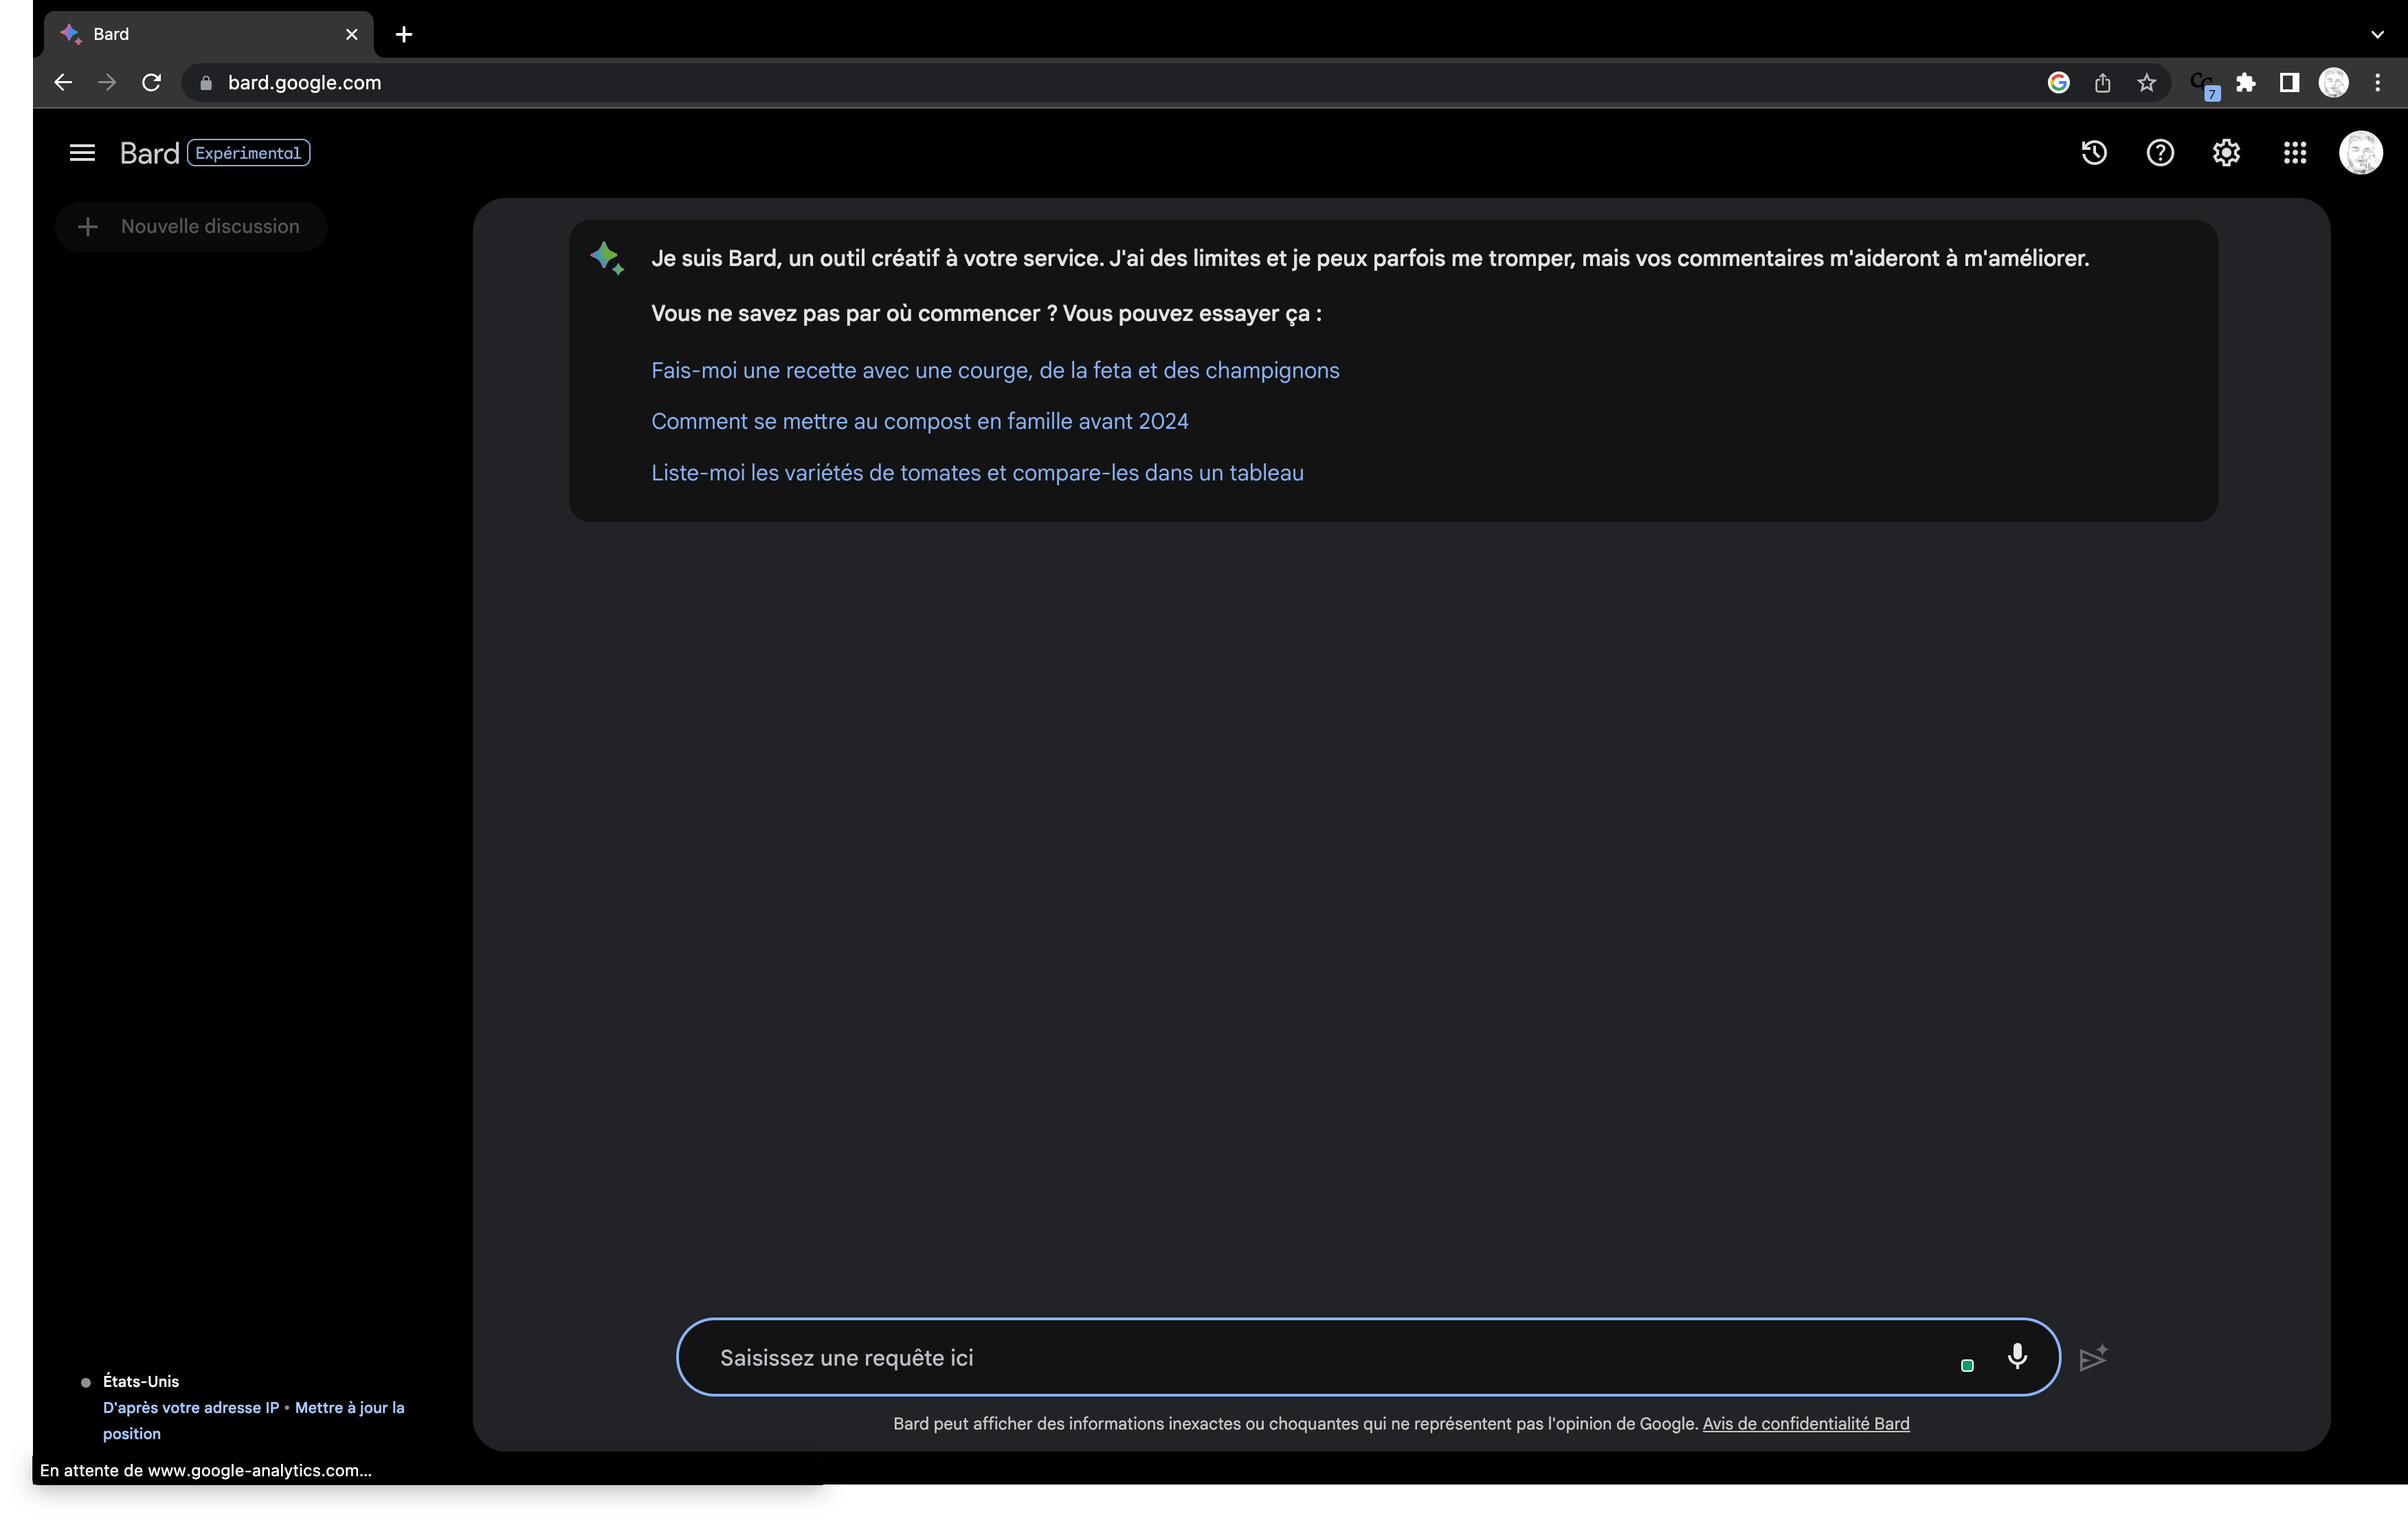Open the extension with badge 7

(x=2204, y=85)
